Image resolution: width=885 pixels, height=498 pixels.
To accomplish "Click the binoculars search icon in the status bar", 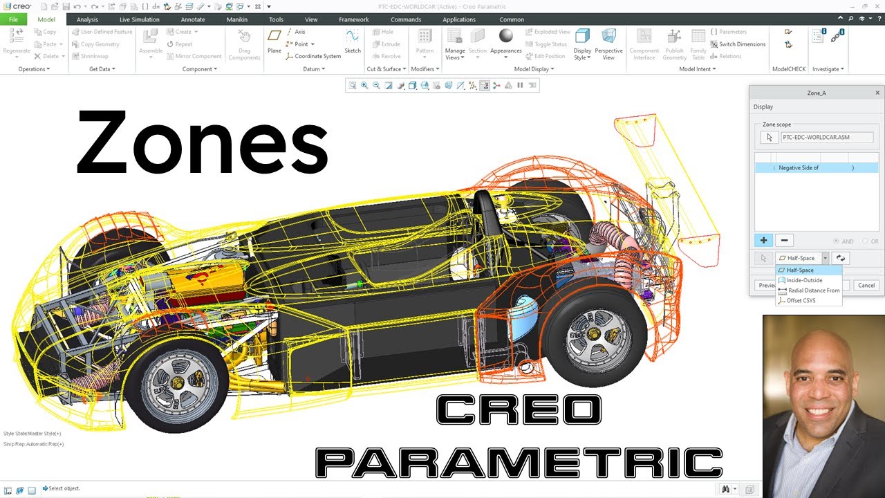I will click(x=725, y=489).
